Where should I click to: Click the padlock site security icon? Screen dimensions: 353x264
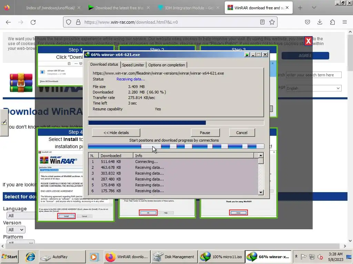coord(78,22)
